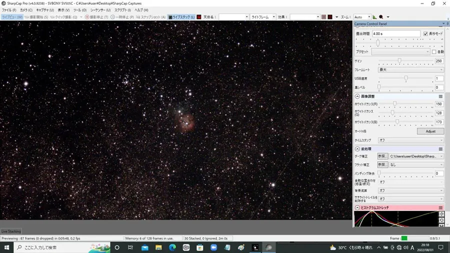This screenshot has height=253, width=450.
Task: Click the dark red square toolbar icon
Action: point(330,17)
